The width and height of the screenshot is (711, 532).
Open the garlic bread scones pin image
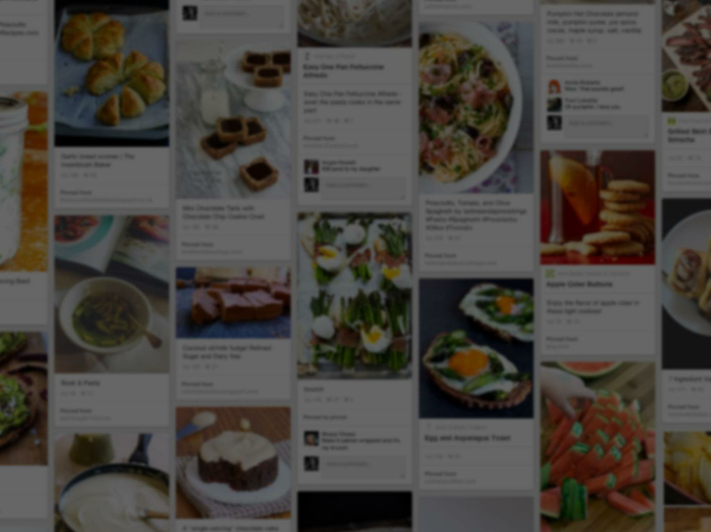click(x=112, y=73)
